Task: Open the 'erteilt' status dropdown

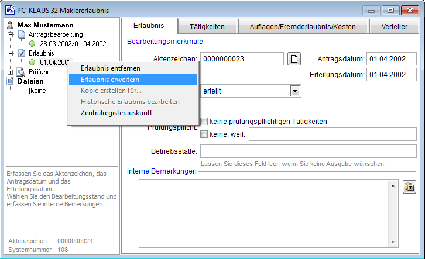Action: 295,91
